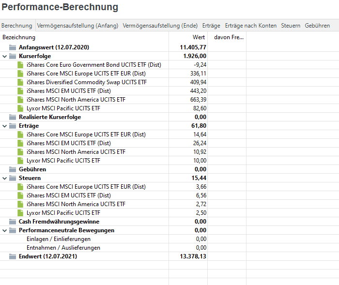Click the value 26,24
Screen dimensions: 339x285
pos(200,143)
